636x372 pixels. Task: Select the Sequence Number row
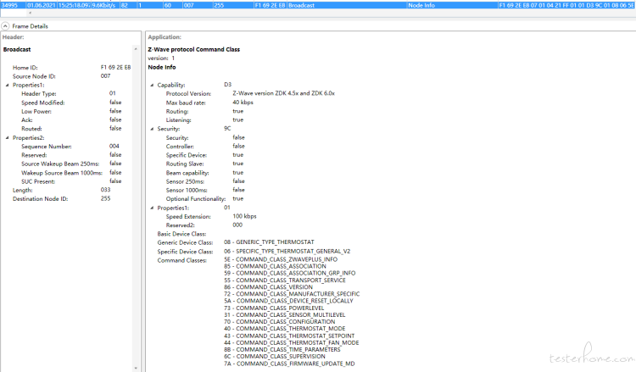[70, 147]
